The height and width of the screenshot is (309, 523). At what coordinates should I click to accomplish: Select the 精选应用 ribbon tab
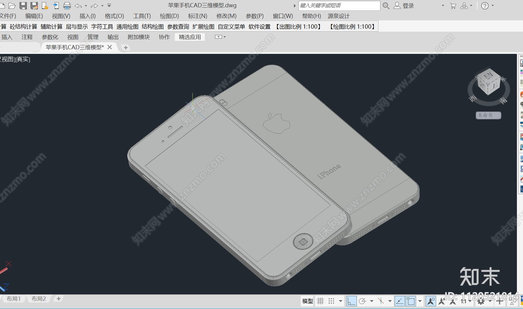pos(190,37)
